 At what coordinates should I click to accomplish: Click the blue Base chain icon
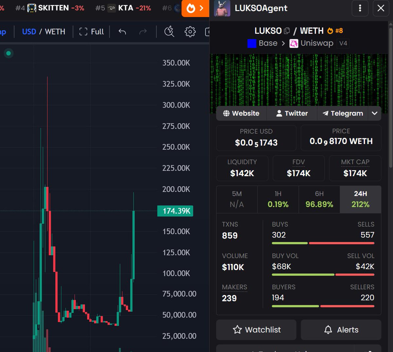tap(252, 43)
